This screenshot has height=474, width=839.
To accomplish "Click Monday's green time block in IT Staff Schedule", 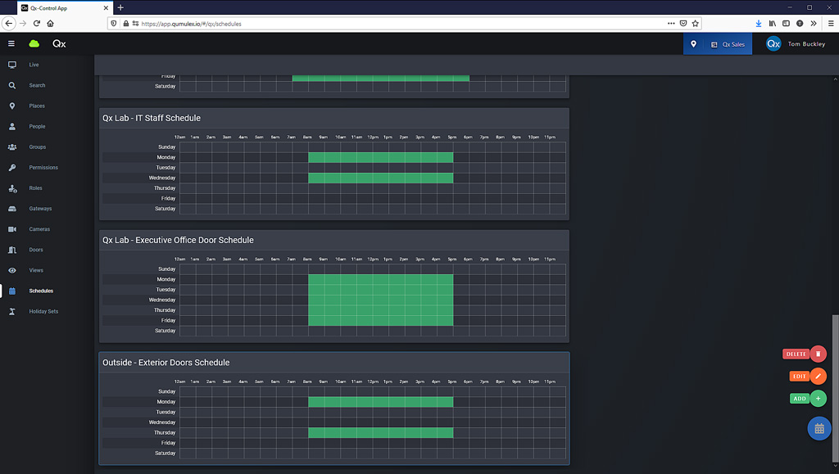I will click(380, 158).
